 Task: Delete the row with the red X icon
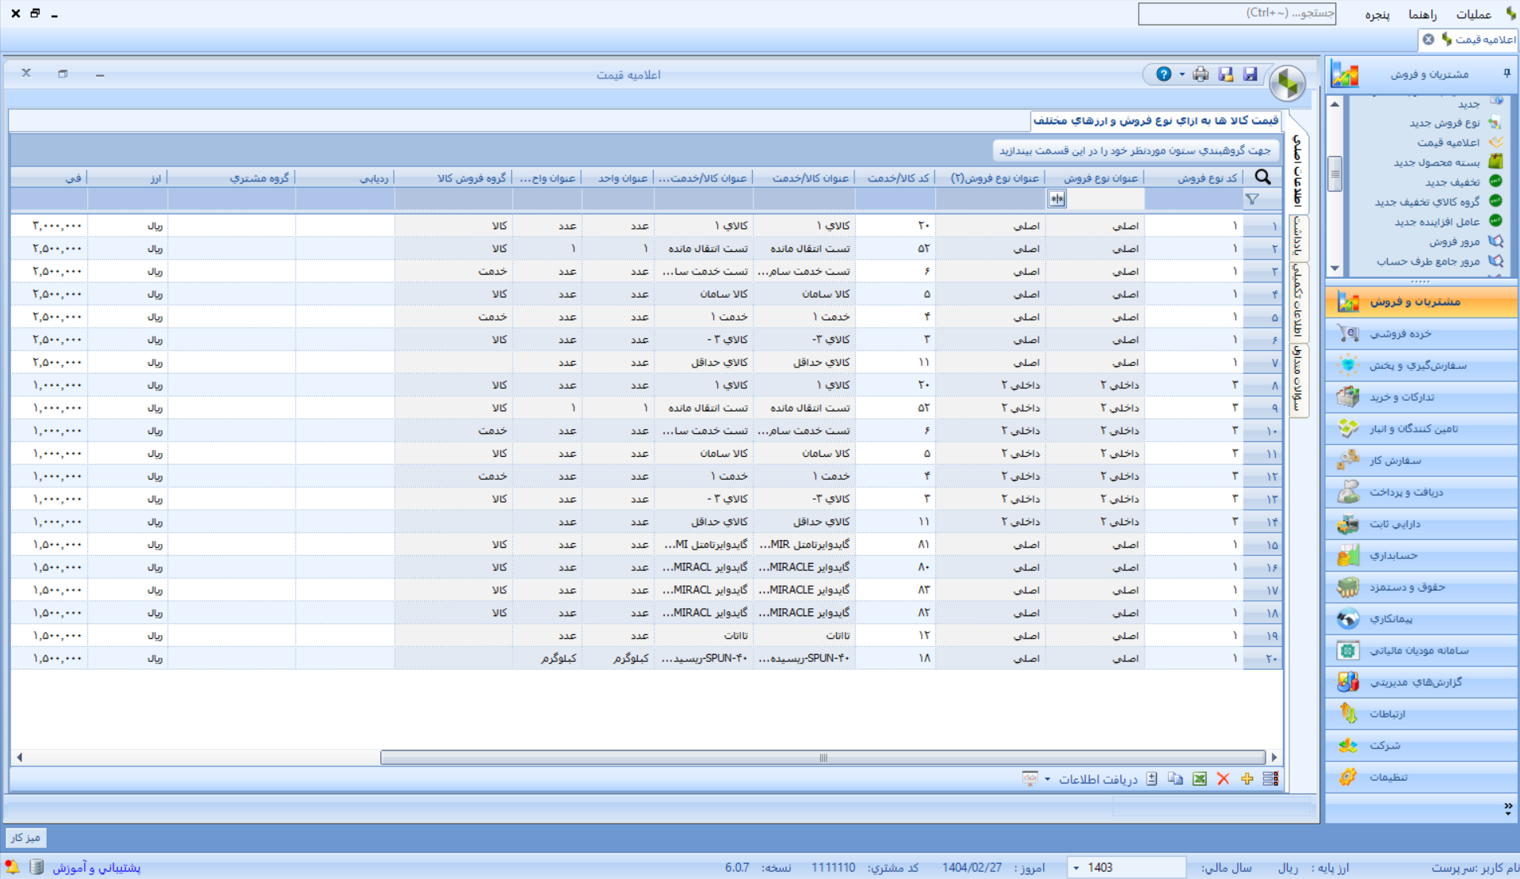(x=1223, y=779)
